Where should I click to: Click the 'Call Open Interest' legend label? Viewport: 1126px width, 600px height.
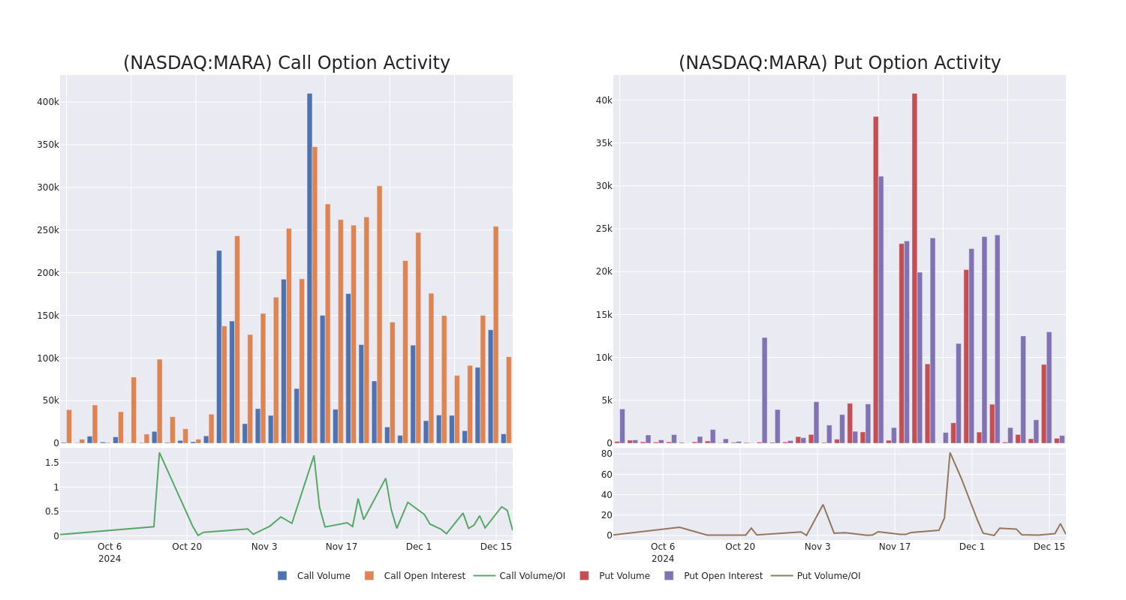pos(425,576)
